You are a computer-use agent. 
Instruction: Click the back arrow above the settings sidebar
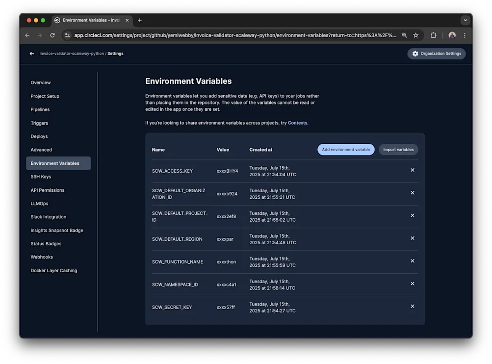31,53
